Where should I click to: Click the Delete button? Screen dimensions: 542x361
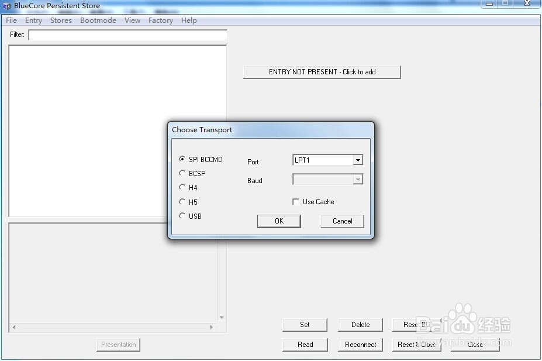[x=360, y=325]
